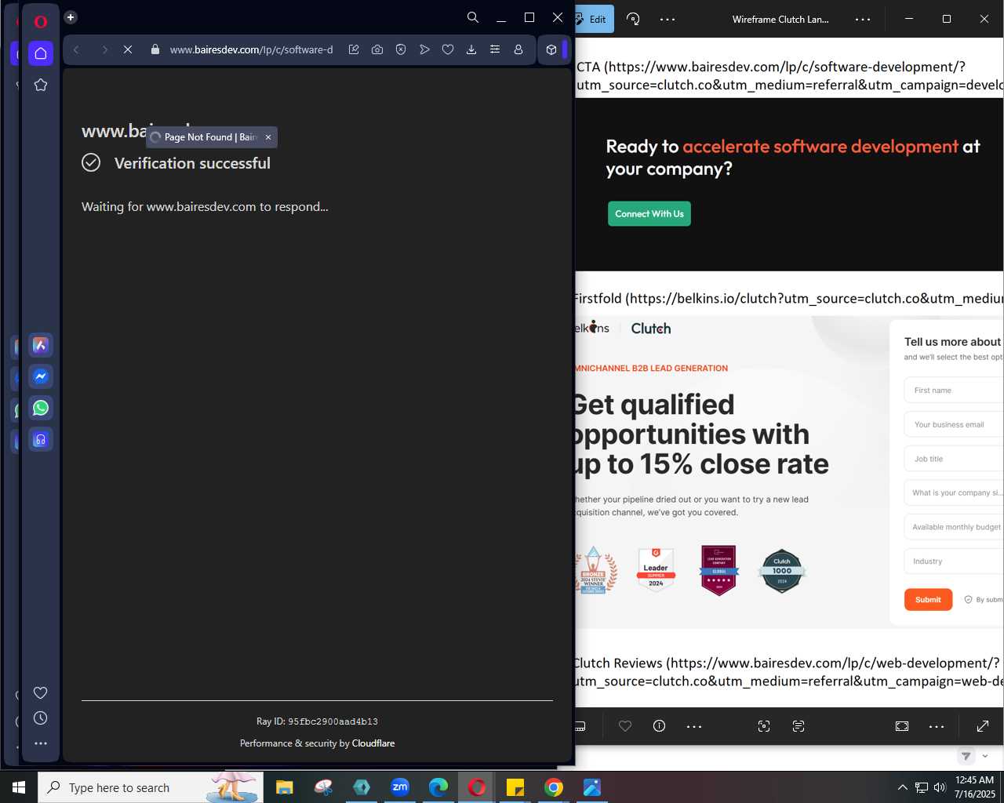Click the green Connect With Us button
This screenshot has width=1004, height=803.
pos(649,214)
